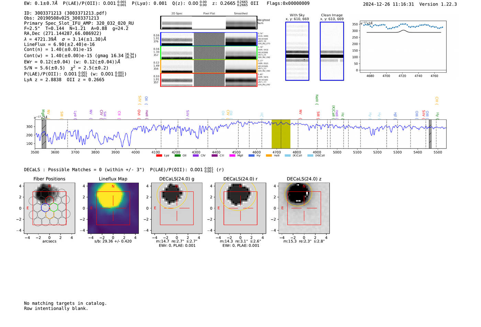Click the red Lyα legend swatch
The height and width of the screenshot is (327, 481).
tap(159, 156)
